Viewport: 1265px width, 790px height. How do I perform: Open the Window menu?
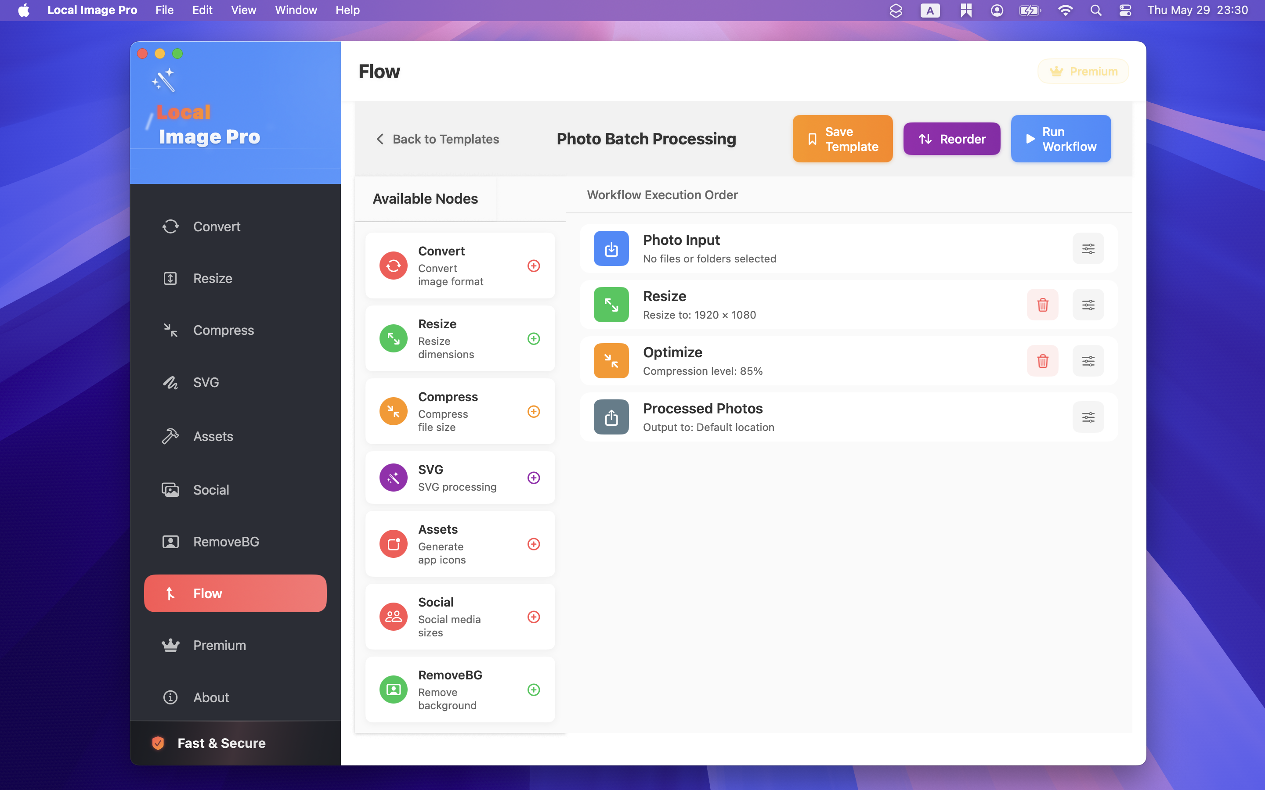tap(296, 11)
